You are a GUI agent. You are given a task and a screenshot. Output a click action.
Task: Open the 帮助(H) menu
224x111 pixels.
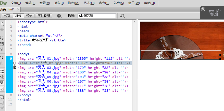[149, 3]
